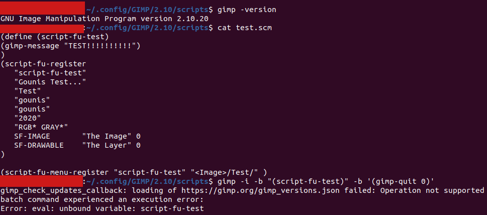Viewport: 487px width, 215px height.
Task: Click the redacted username on the first prompt
Action: point(42,9)
